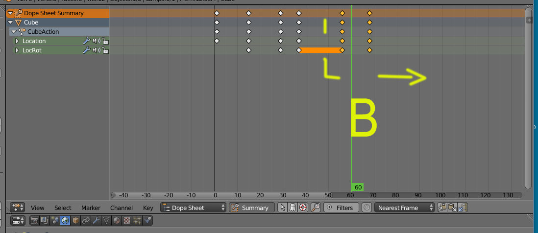The width and height of the screenshot is (538, 233).
Task: Toggle Show Hidden (ghost icon)
Action: pos(293,208)
